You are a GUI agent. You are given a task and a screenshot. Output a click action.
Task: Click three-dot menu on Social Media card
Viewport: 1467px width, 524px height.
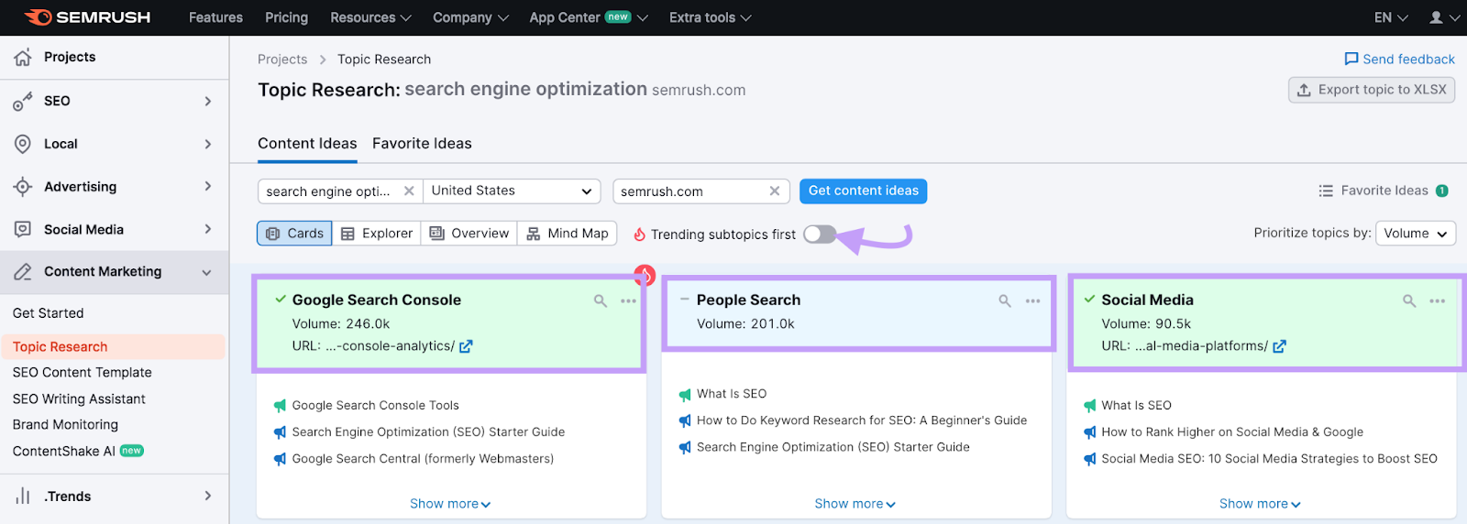click(1437, 300)
